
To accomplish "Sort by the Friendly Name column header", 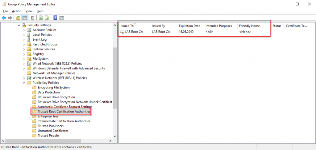I will [x=254, y=26].
